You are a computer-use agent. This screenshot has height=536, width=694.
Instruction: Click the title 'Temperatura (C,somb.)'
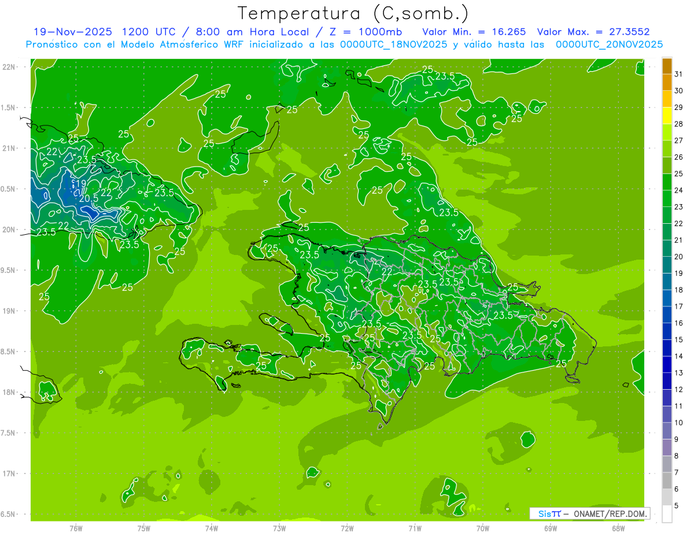click(353, 13)
